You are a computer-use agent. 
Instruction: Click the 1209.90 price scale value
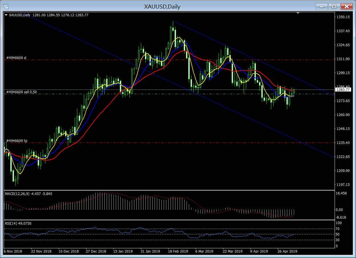coord(343,171)
